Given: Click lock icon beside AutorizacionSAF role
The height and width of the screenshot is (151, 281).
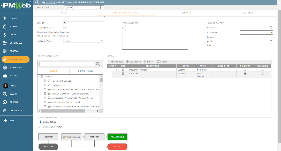Looking at the screenshot, I should pos(48,98).
